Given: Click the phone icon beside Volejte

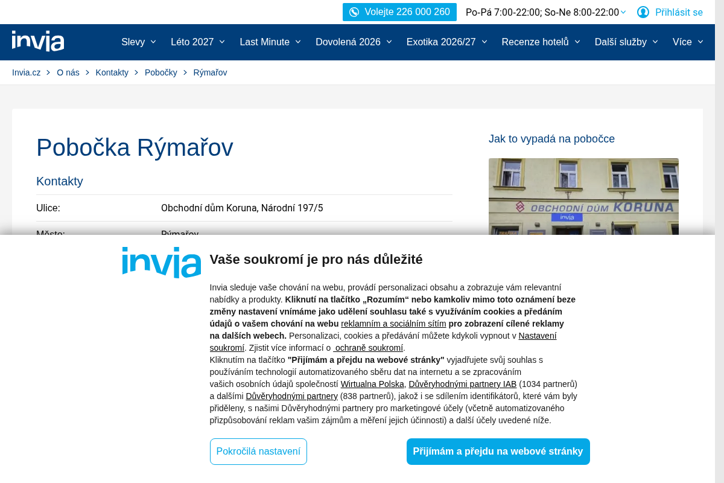Looking at the screenshot, I should tap(354, 12).
